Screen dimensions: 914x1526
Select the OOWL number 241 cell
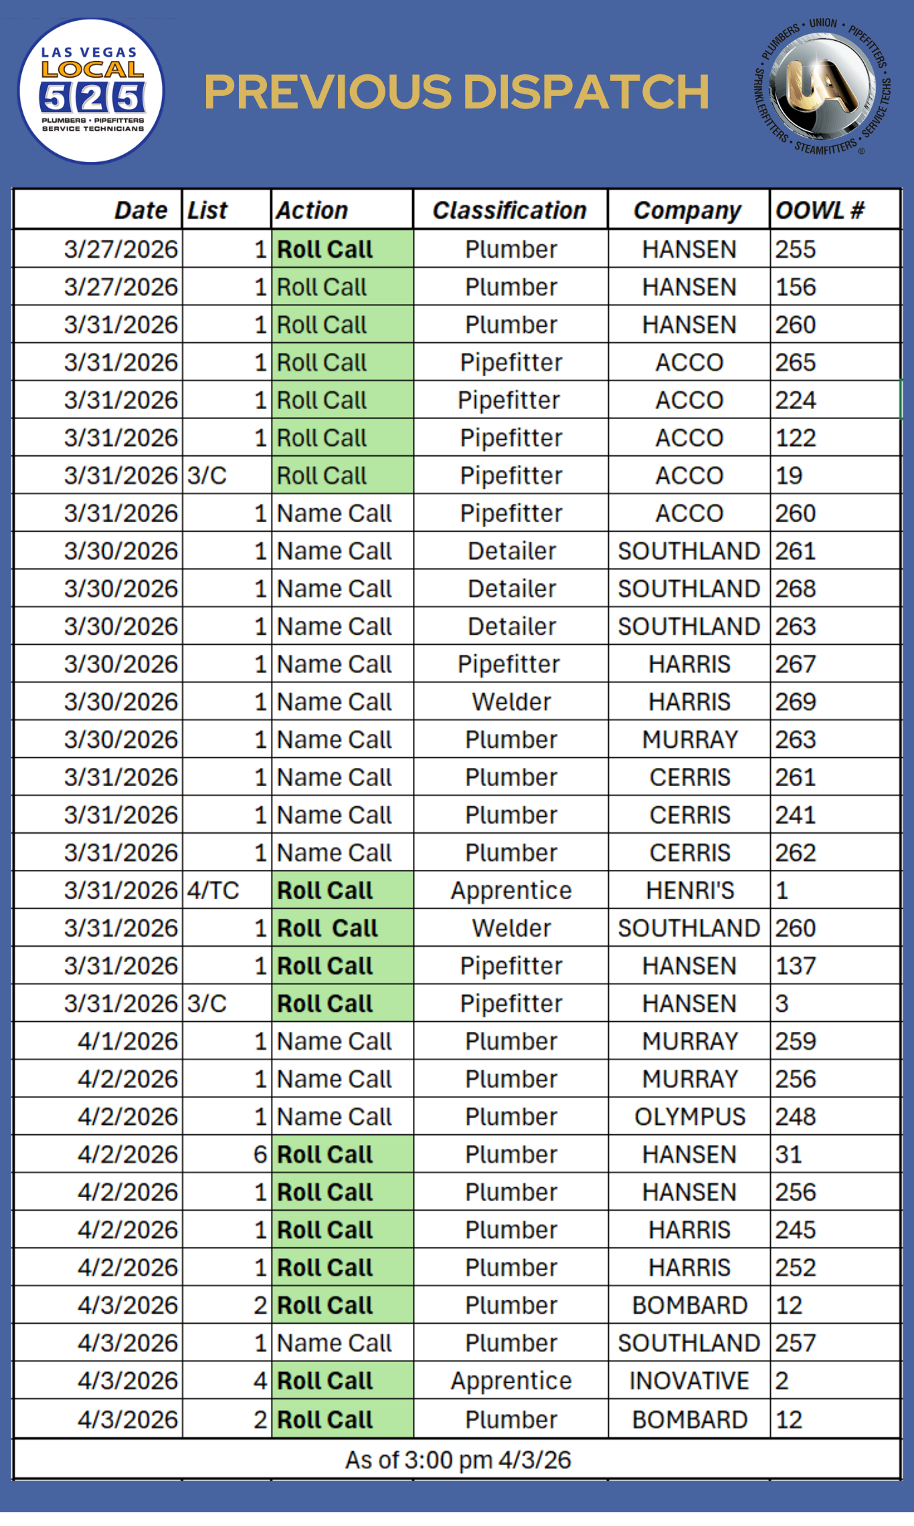pos(796,815)
